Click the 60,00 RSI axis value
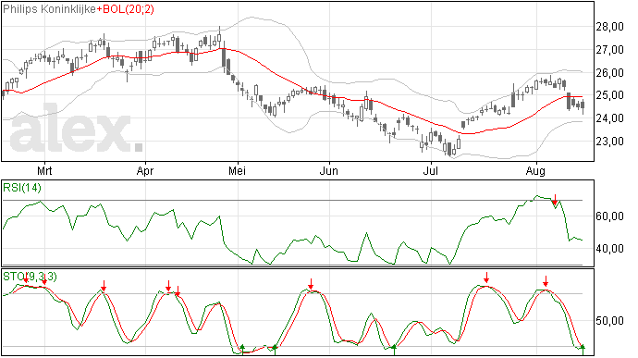The image size is (638, 358). click(610, 216)
